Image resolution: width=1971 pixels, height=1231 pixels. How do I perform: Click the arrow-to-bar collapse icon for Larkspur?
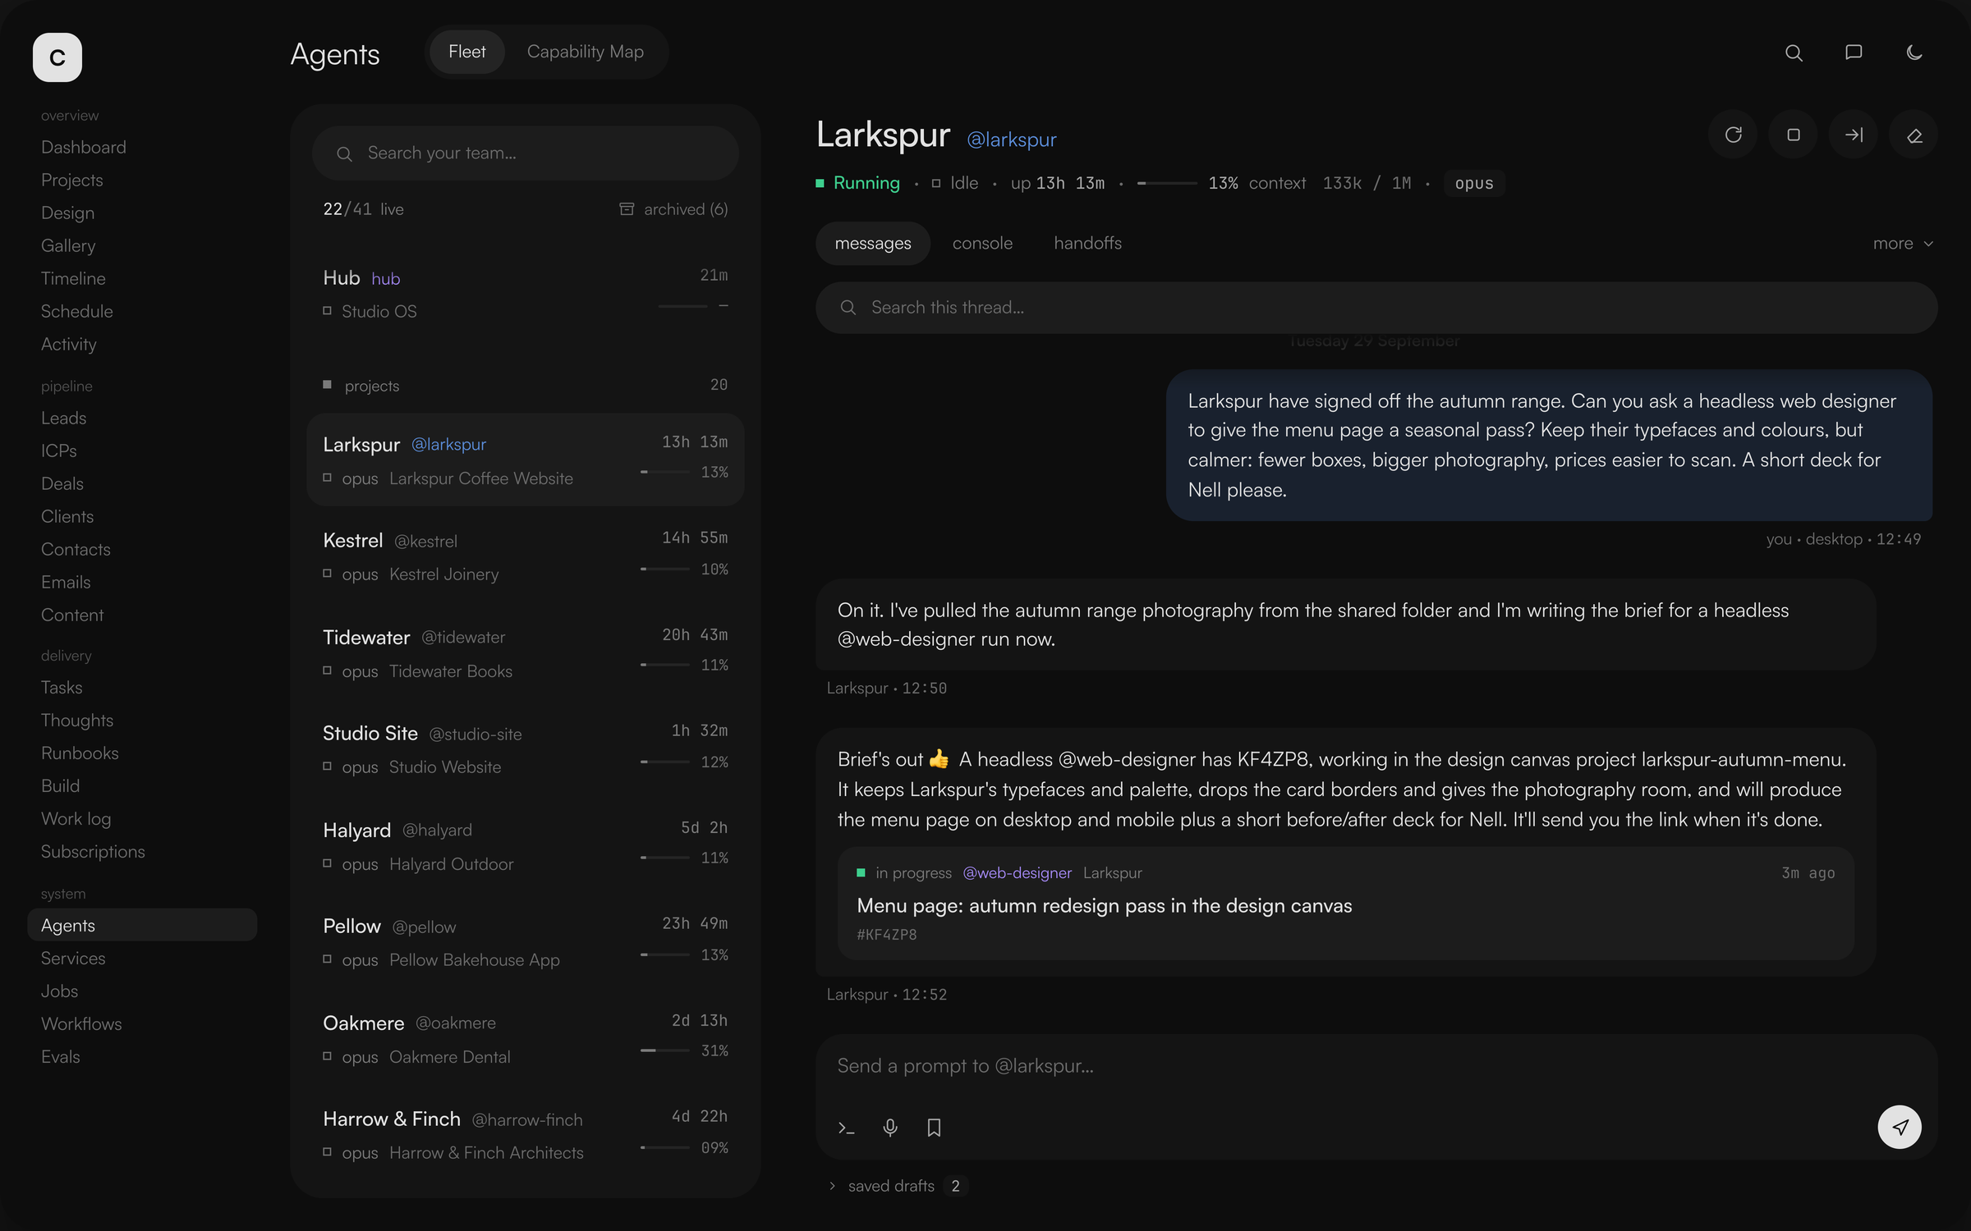[x=1854, y=135]
